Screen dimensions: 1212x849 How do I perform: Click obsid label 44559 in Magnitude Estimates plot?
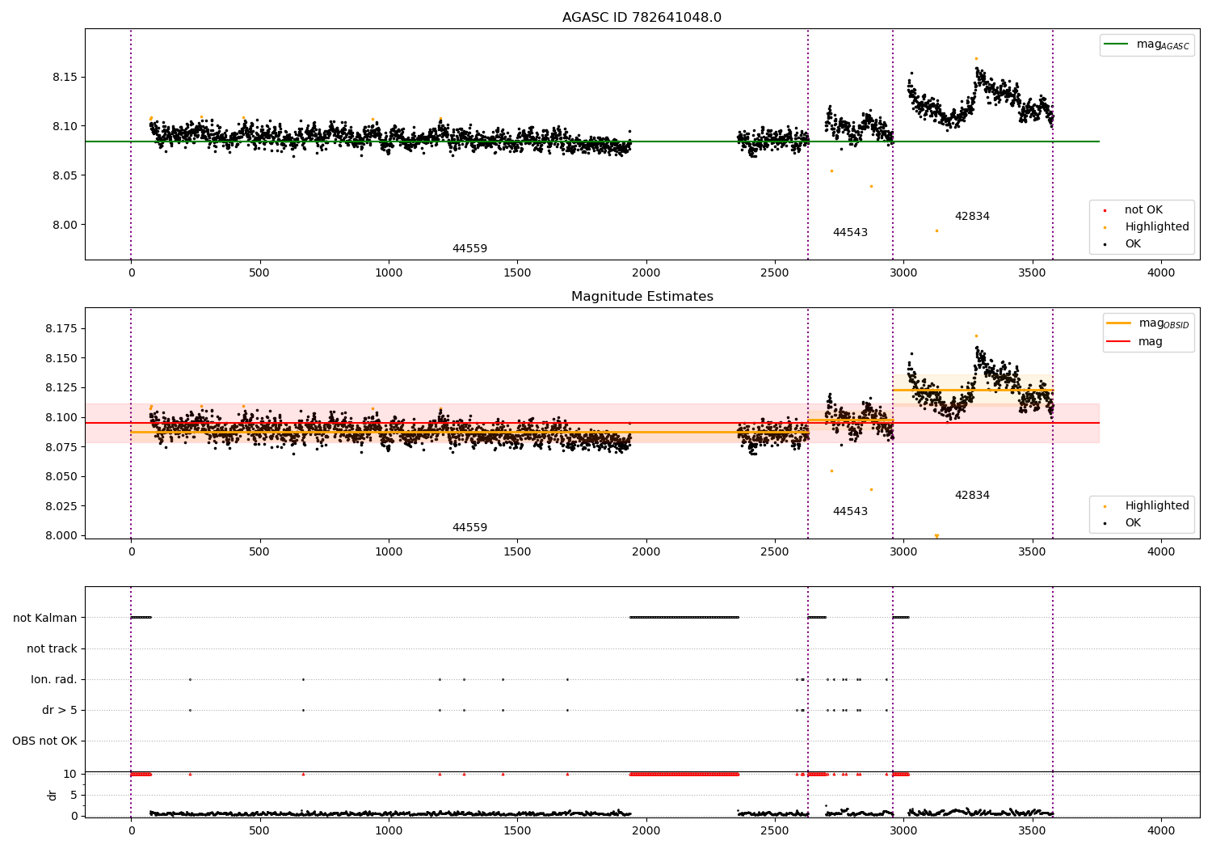click(x=469, y=528)
